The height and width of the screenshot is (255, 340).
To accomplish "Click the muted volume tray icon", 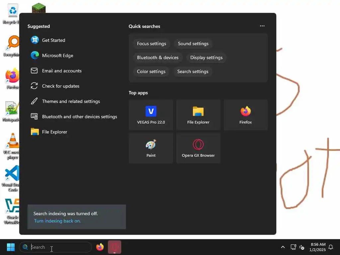I will click(302, 247).
